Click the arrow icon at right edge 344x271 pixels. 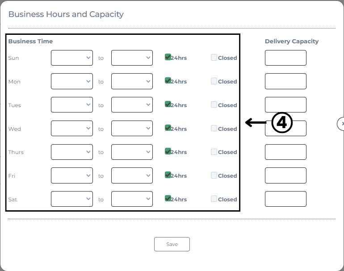(x=341, y=124)
